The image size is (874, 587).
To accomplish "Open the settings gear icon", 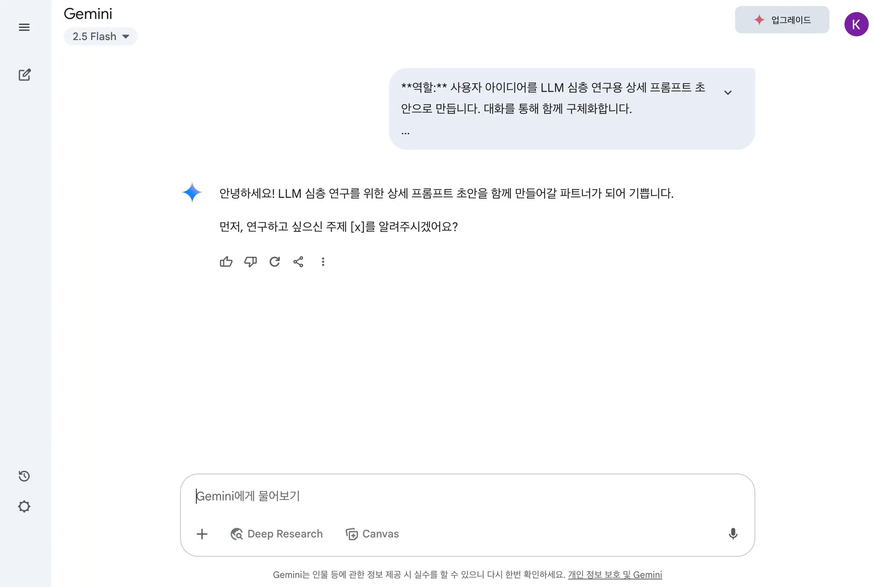I will tap(24, 507).
